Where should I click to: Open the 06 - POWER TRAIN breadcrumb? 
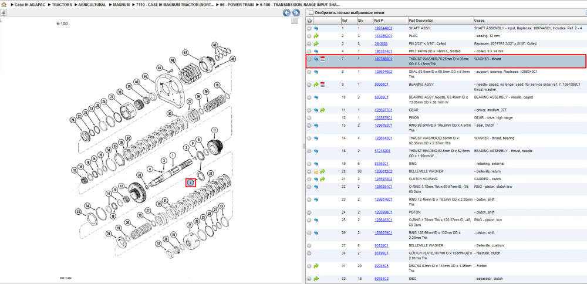coord(237,5)
